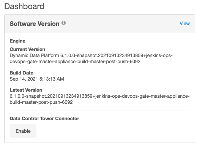The height and width of the screenshot is (146, 197).
Task: Click the info icon beside Software Version
Action: point(63,23)
